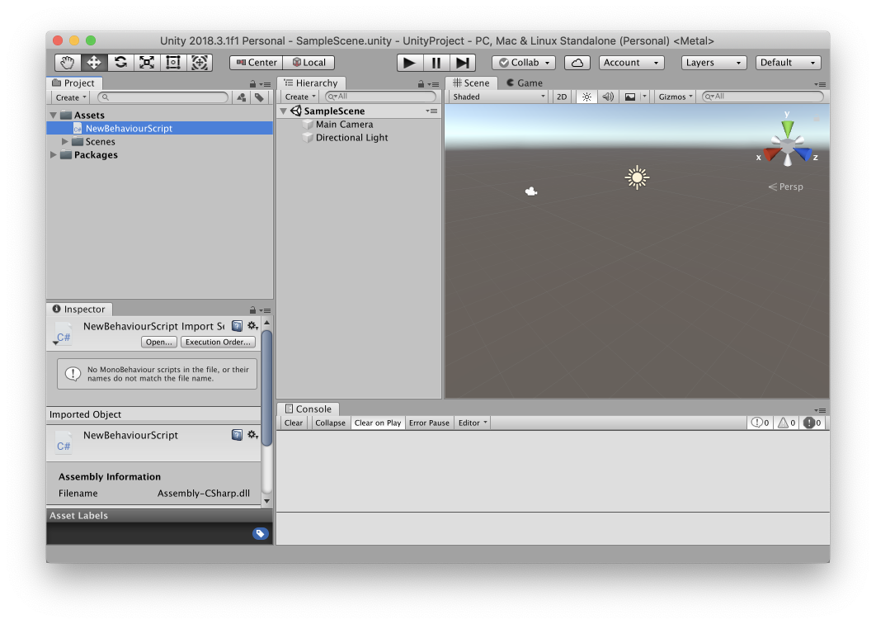Select the Rect transform tool
The width and height of the screenshot is (876, 624).
pos(173,63)
